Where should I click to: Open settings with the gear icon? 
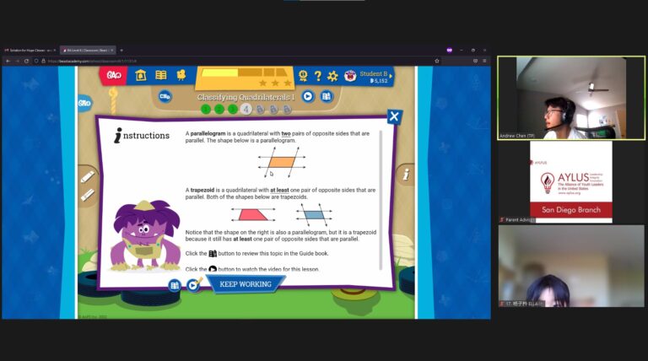pos(332,76)
